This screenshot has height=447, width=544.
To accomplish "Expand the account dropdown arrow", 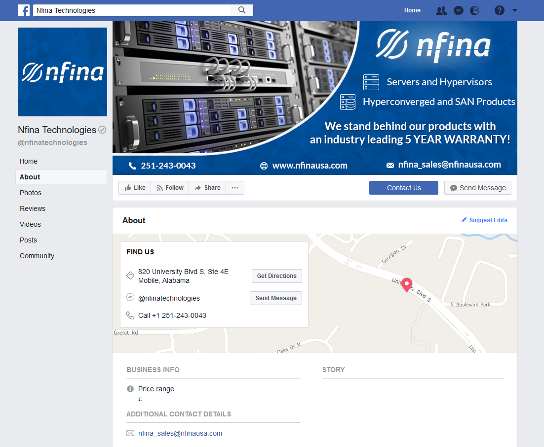I will pyautogui.click(x=514, y=10).
